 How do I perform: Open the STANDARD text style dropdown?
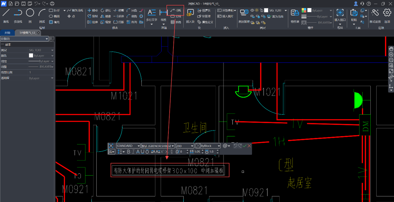tap(128, 146)
